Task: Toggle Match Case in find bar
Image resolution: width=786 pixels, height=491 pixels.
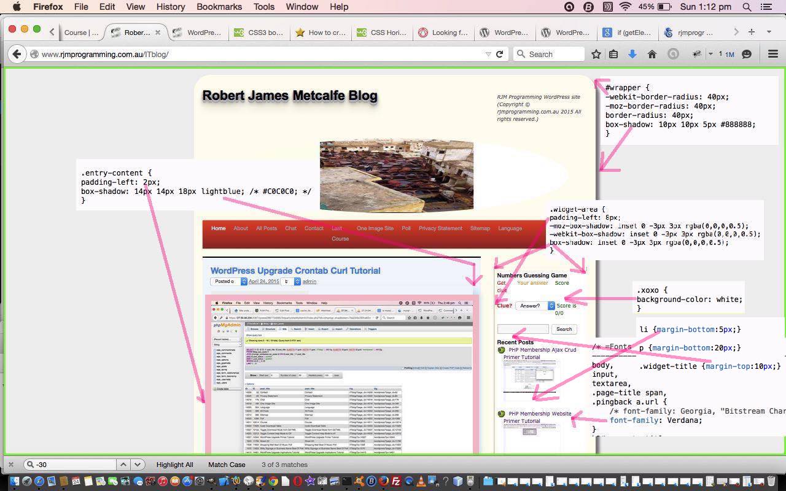Action: (x=227, y=465)
